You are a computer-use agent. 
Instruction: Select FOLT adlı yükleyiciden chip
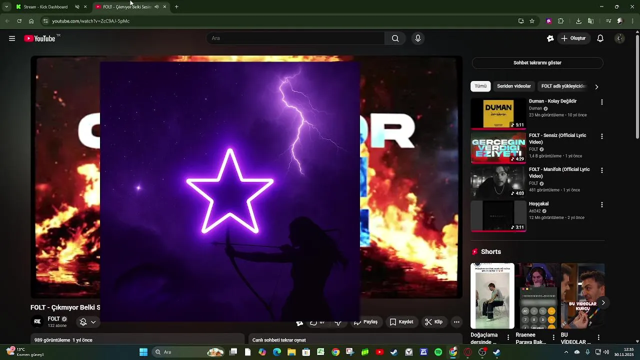tap(563, 86)
